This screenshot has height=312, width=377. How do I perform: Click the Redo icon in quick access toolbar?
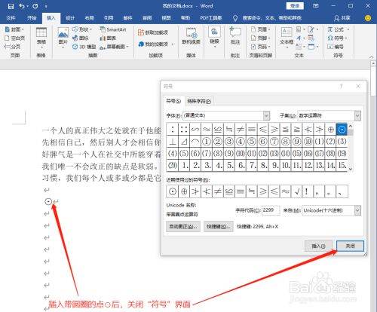click(35, 6)
